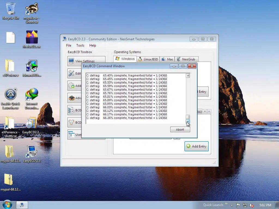
Task: Click the Advanced Settings chip button
Action: pyautogui.click(x=74, y=98)
